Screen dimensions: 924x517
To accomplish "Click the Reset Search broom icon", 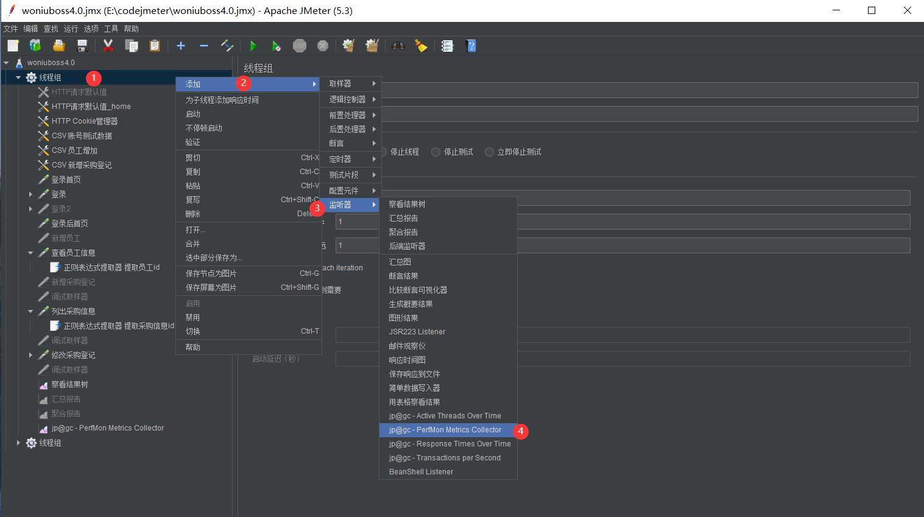I will 421,46.
